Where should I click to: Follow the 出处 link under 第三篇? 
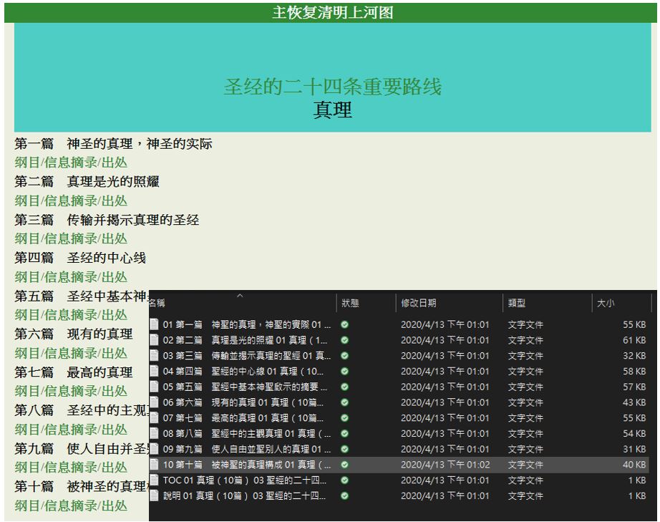(114, 238)
